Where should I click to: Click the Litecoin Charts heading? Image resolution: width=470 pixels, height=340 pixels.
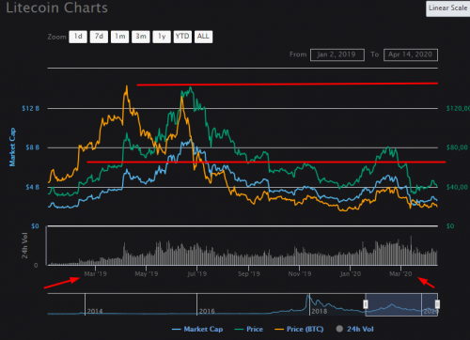coord(56,8)
